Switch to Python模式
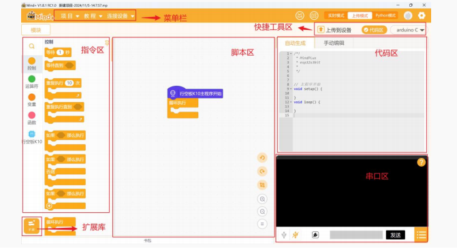457x249 pixels. click(385, 16)
